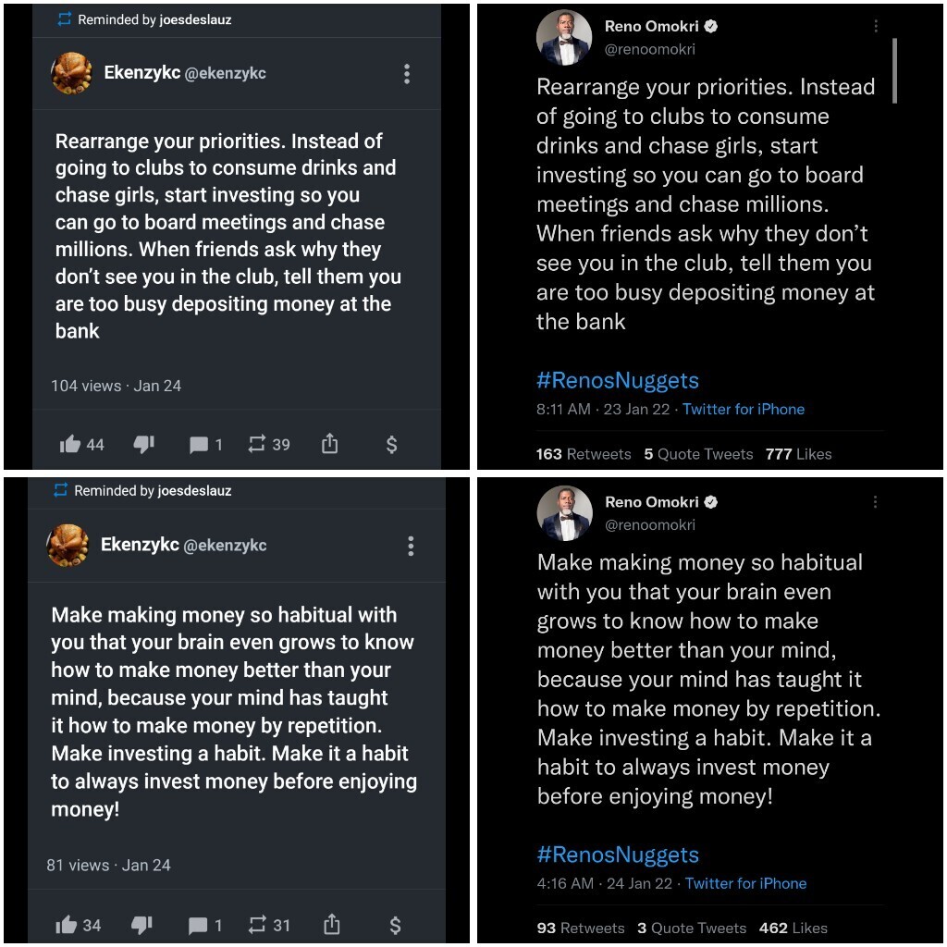Screen dimensions: 947x947
Task: Click Twitter for iPhone link in 24 Jan tweet
Action: pyautogui.click(x=745, y=883)
